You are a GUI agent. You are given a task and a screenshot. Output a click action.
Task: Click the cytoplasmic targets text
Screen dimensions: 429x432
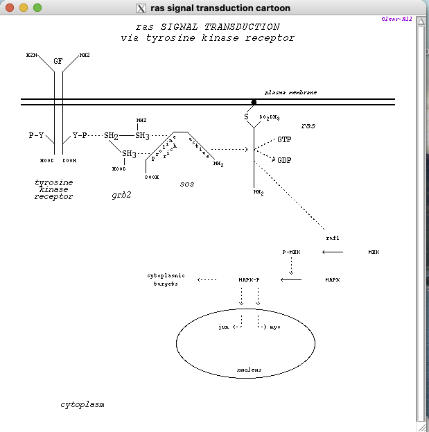[x=166, y=279]
